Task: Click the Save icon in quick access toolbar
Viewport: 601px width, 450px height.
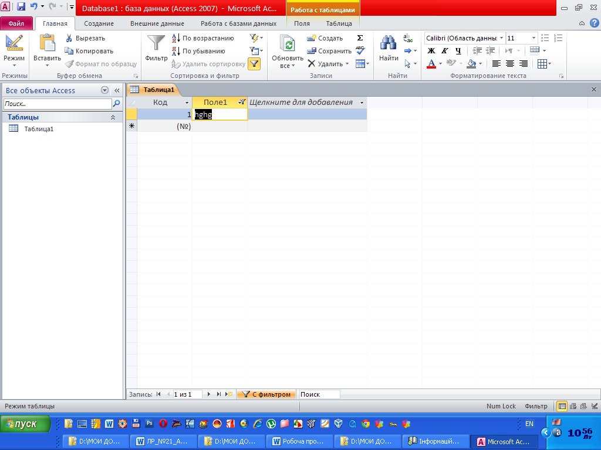Action: click(x=21, y=6)
